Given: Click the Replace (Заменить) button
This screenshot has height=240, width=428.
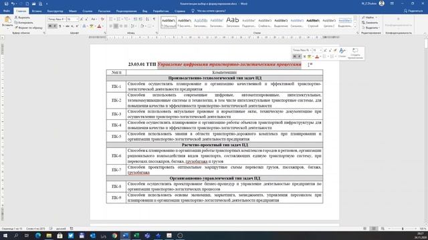Looking at the screenshot, I should pos(370,23).
